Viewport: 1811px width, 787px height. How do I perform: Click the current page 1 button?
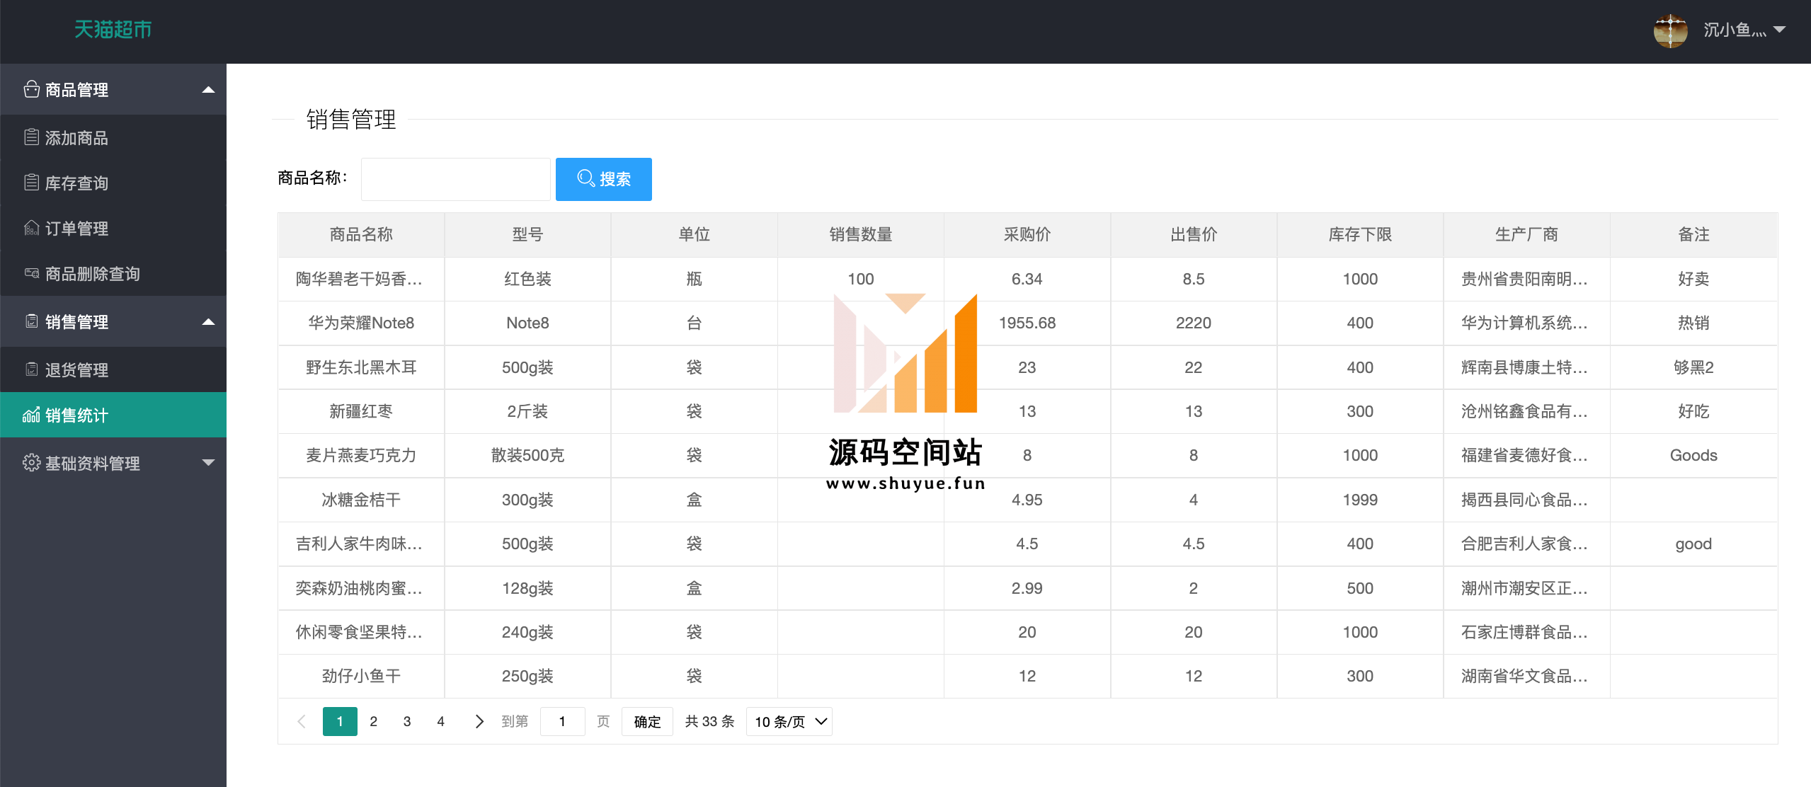[x=340, y=721]
